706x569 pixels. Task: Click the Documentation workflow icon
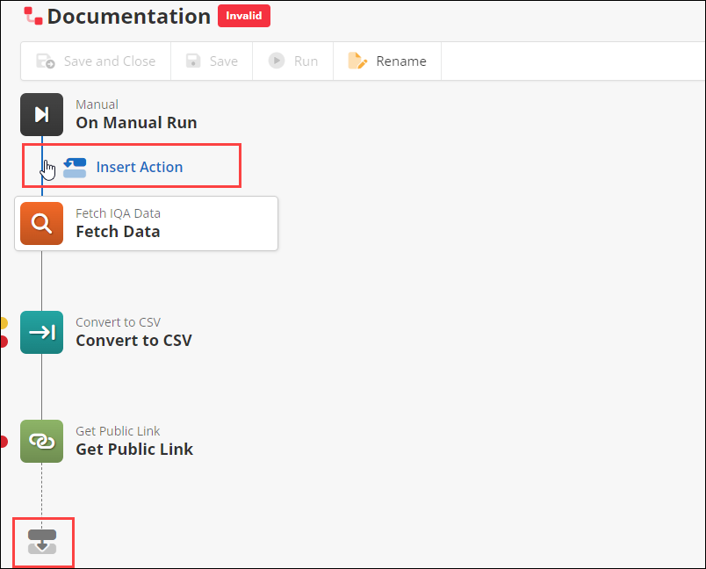tap(33, 16)
